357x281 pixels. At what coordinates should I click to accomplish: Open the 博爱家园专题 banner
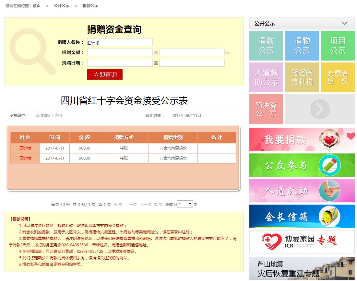click(x=302, y=242)
